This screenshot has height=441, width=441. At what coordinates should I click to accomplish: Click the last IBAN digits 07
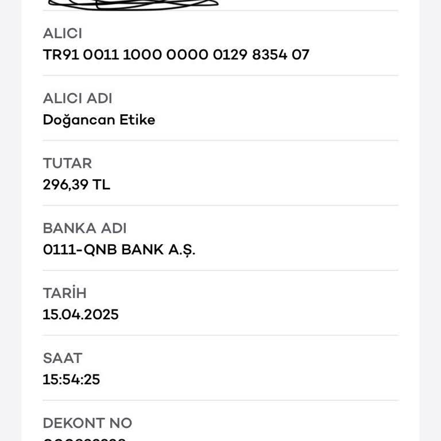[300, 55]
